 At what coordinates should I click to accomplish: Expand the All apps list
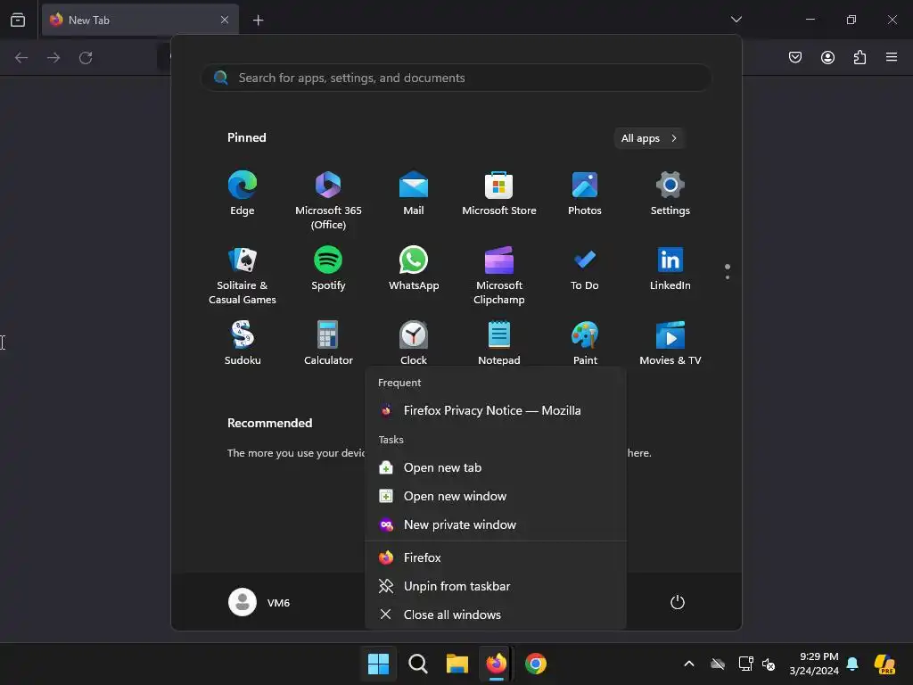click(649, 138)
